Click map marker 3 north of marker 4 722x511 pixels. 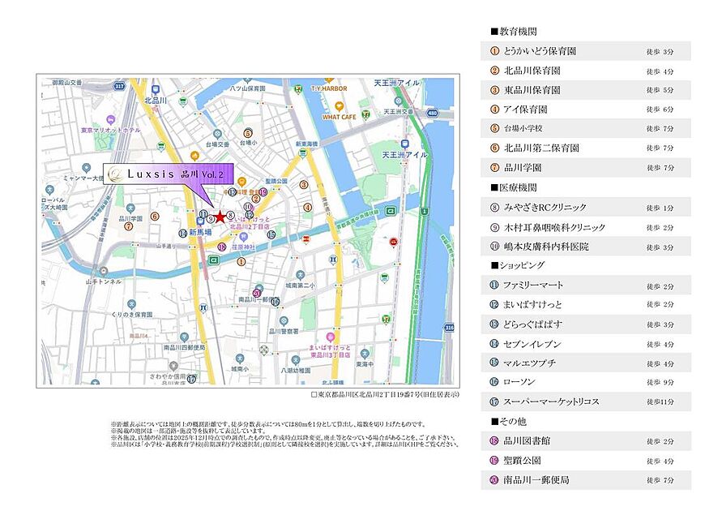(x=304, y=185)
